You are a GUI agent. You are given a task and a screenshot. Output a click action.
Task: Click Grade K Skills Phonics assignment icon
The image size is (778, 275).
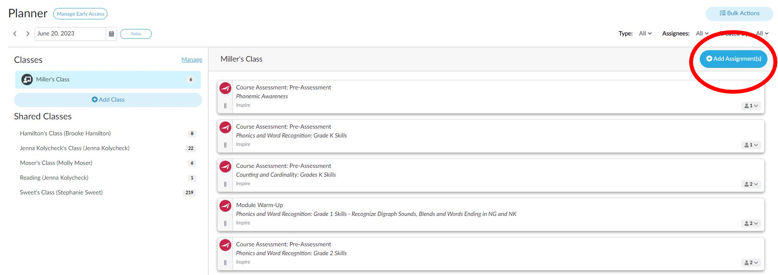point(225,127)
